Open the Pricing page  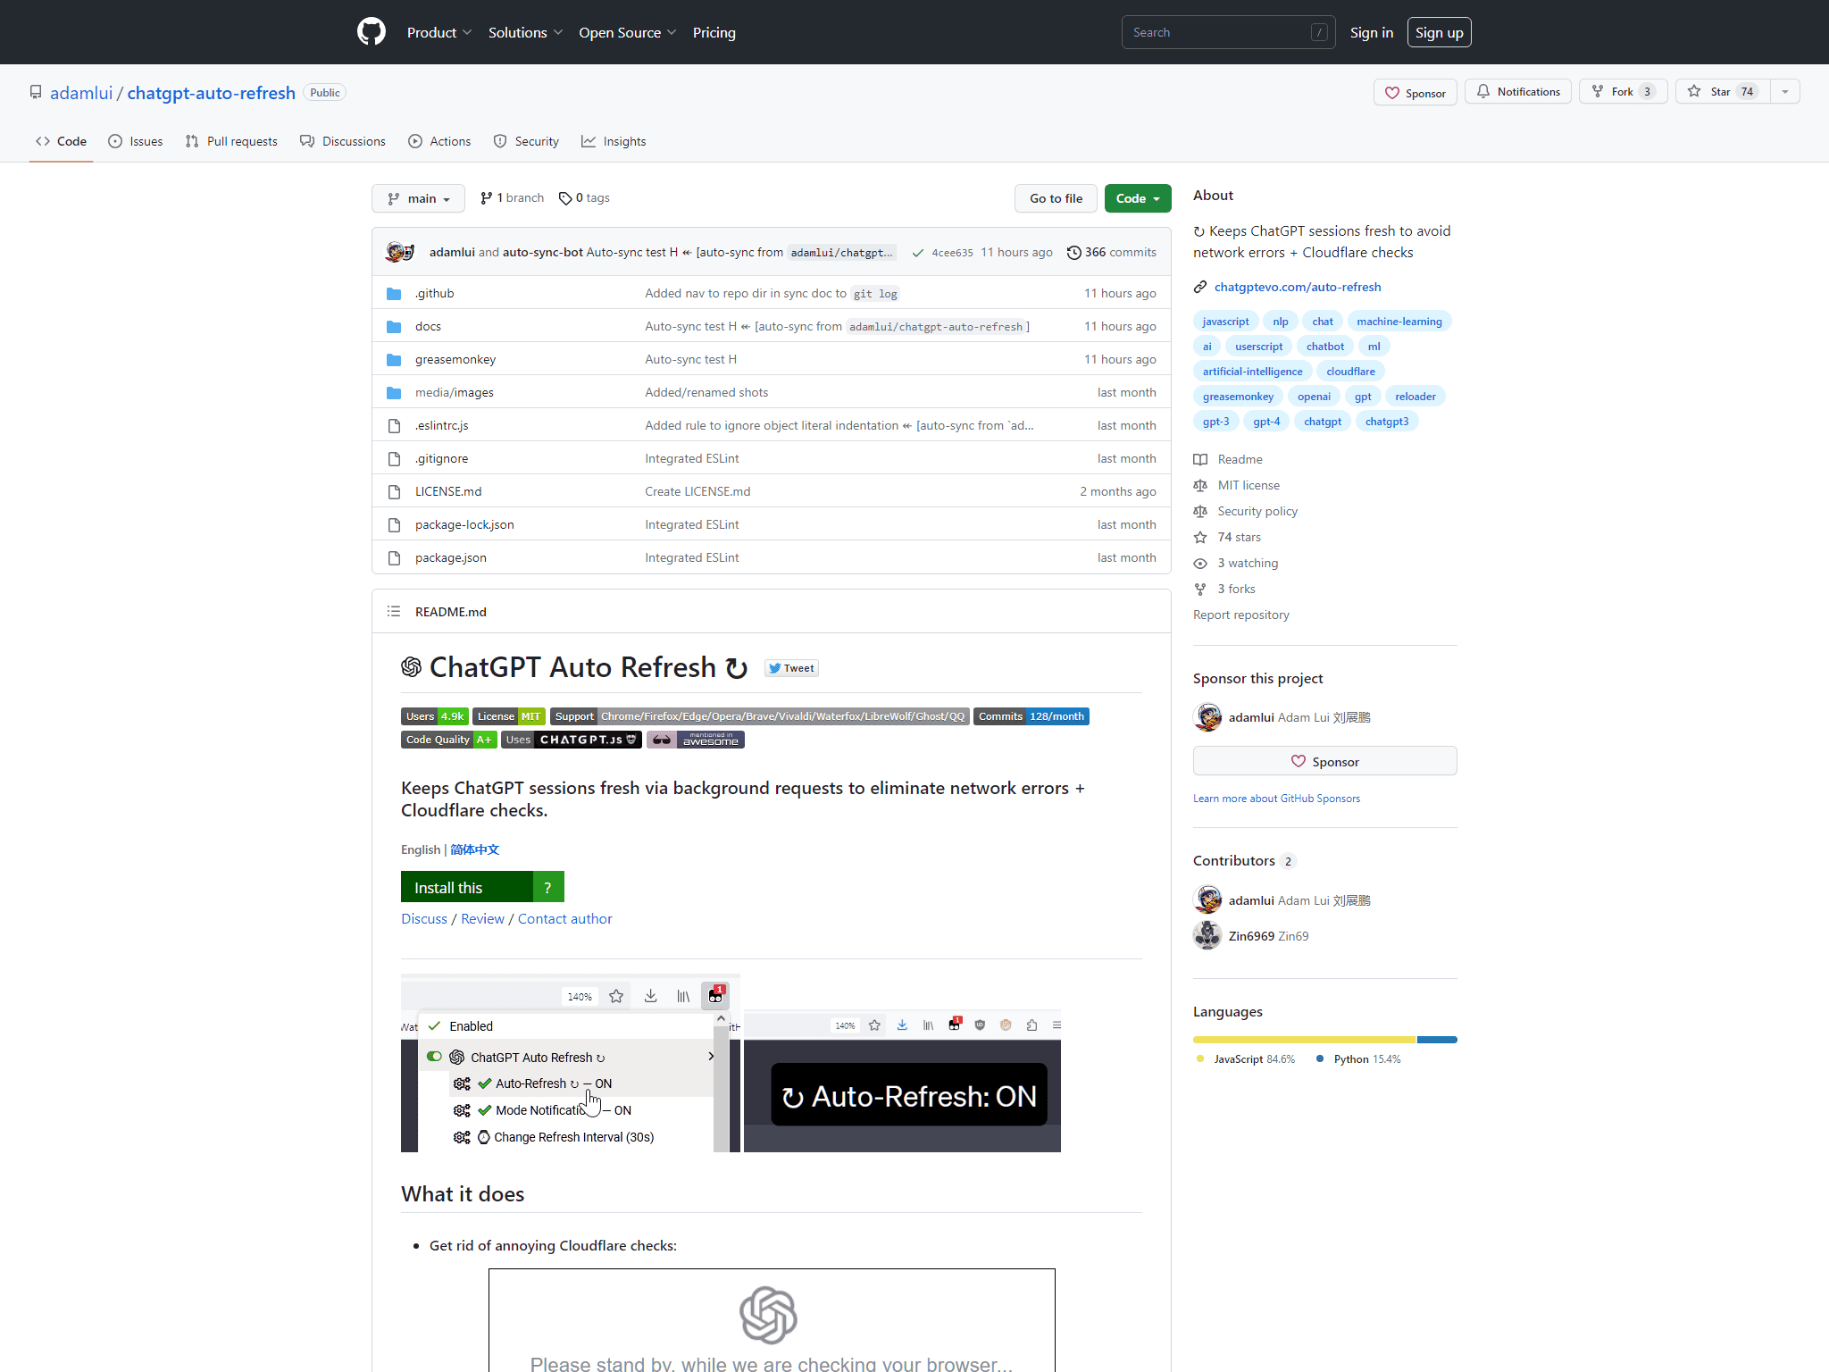[x=714, y=32]
